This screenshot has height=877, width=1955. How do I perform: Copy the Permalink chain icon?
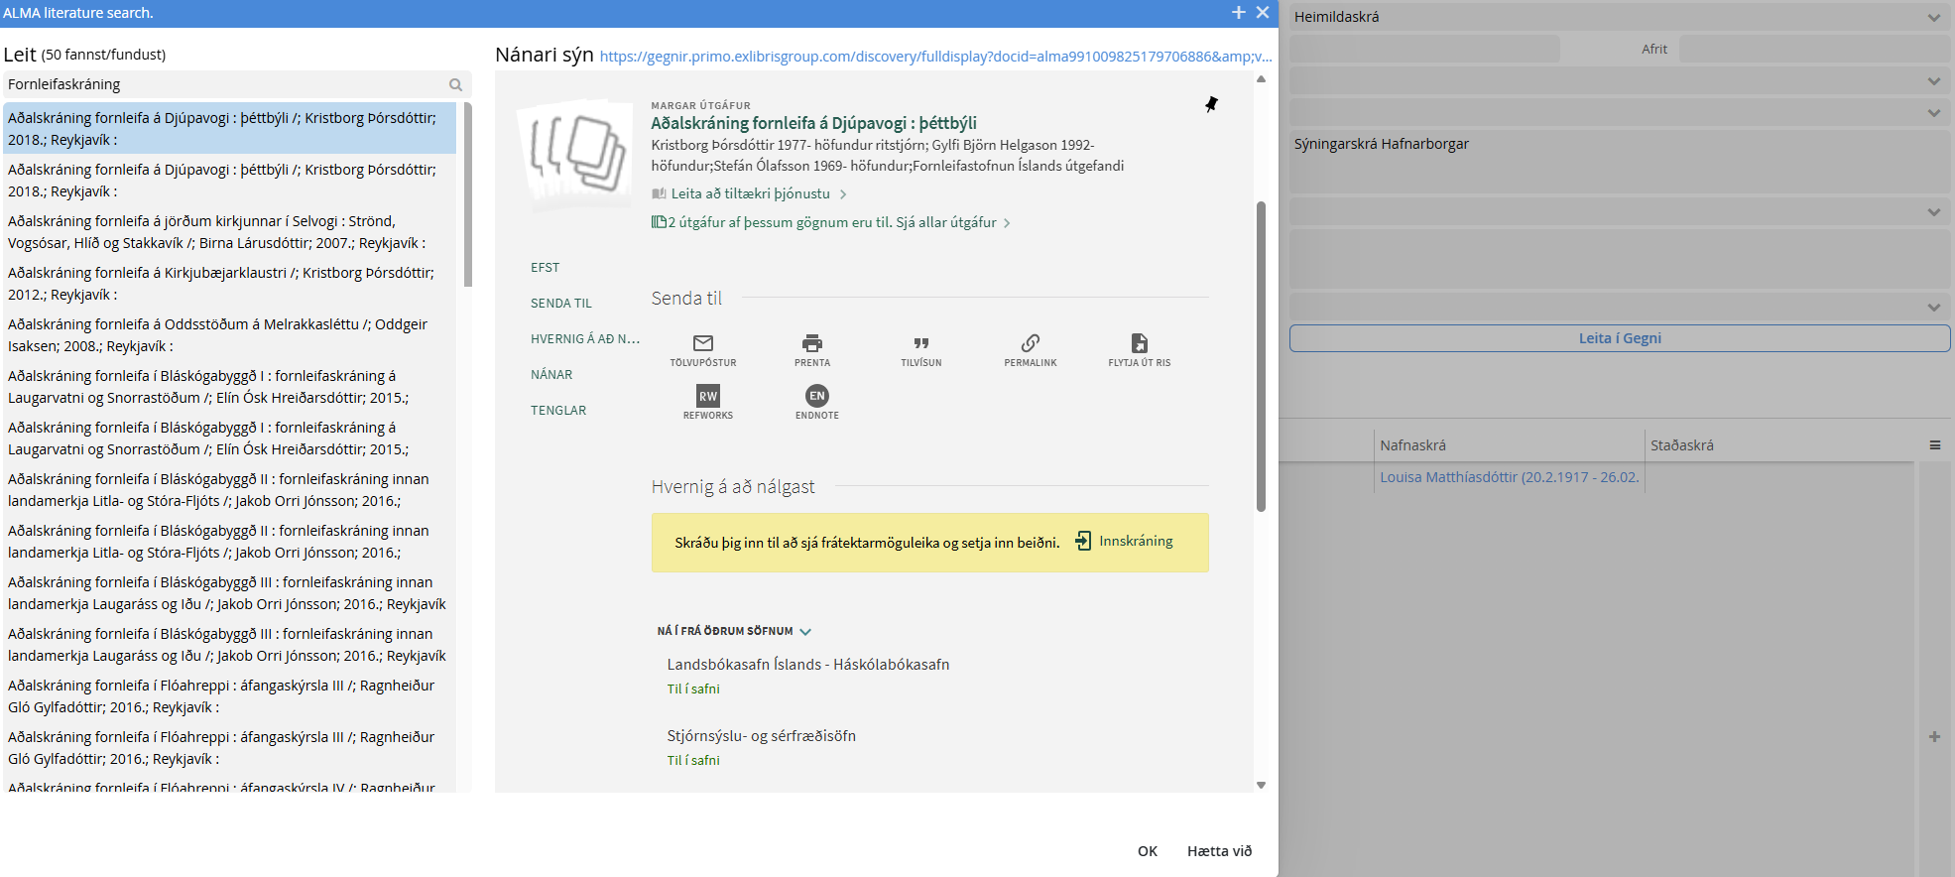coord(1031,343)
